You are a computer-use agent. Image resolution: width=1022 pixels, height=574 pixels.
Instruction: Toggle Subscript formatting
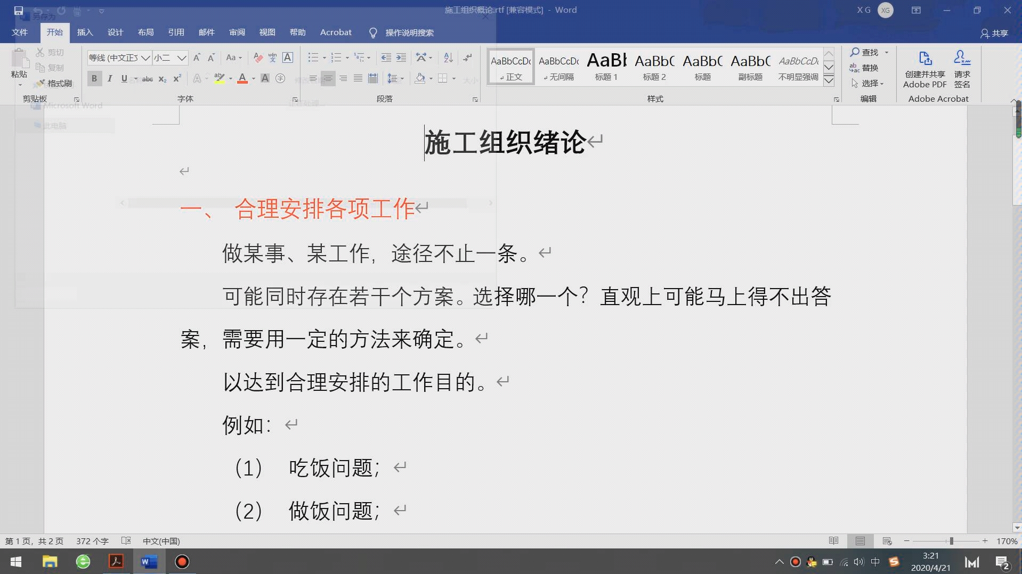click(163, 79)
